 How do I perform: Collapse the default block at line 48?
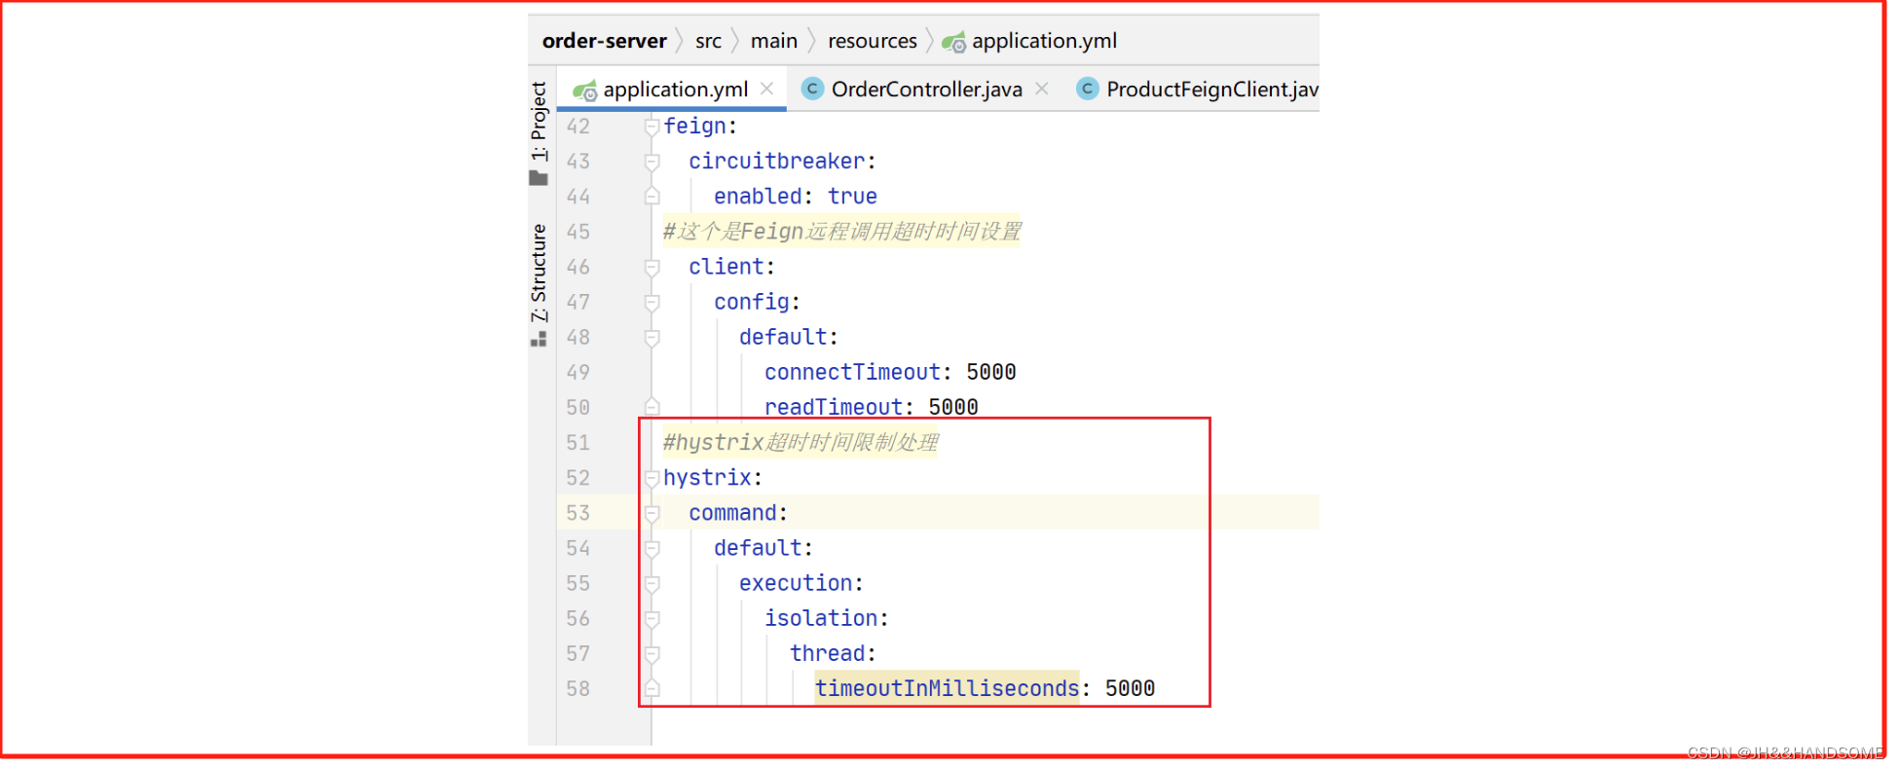[x=652, y=337]
